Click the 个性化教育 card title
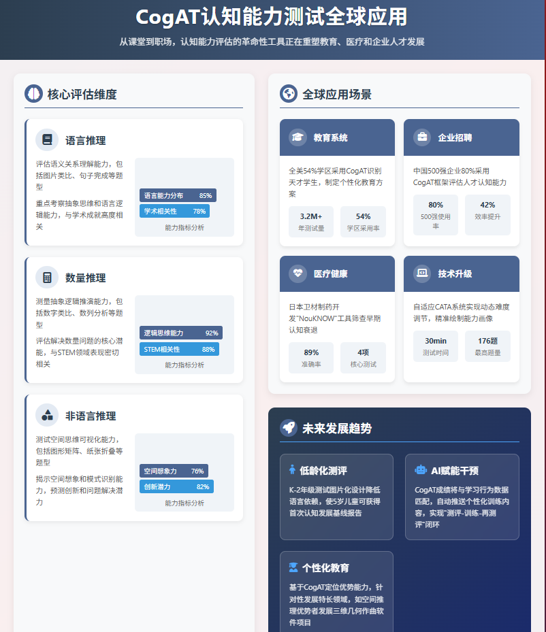This screenshot has width=546, height=632. click(325, 568)
